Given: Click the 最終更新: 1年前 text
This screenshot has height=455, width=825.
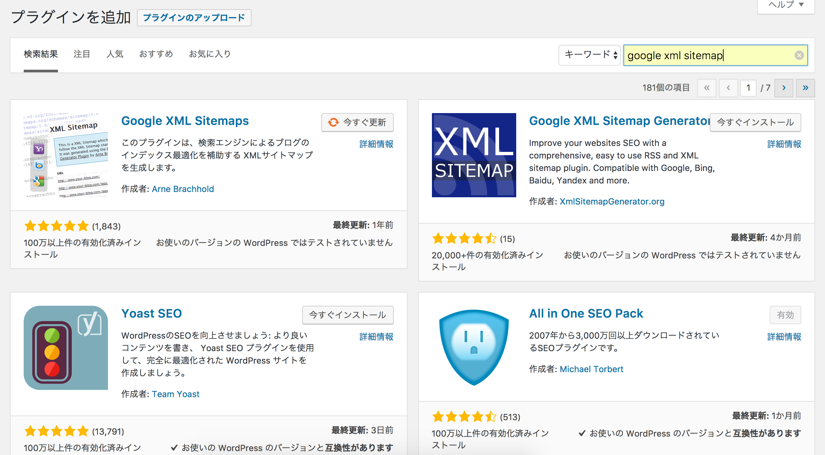Looking at the screenshot, I should 363,225.
